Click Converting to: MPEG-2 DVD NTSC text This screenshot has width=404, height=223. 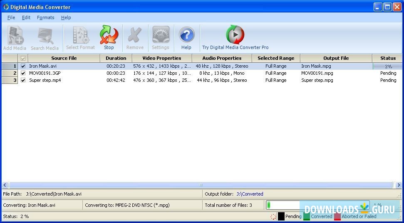[x=127, y=205]
